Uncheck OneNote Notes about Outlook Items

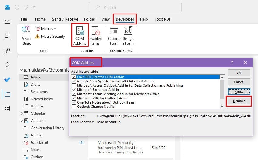click(74, 102)
